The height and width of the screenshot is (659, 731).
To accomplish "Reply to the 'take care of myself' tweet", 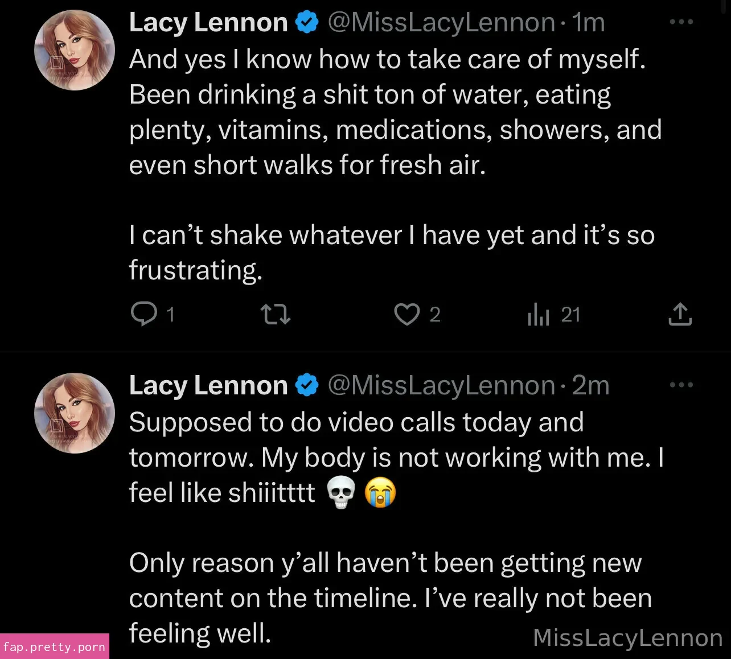I will tap(144, 314).
